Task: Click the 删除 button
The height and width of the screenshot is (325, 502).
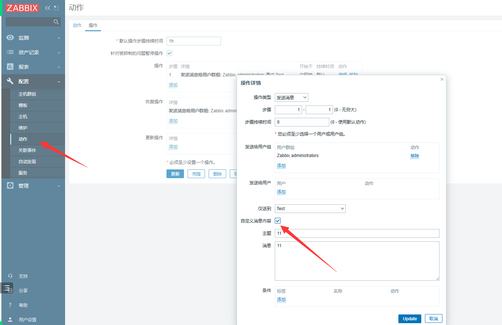Action: click(x=217, y=174)
